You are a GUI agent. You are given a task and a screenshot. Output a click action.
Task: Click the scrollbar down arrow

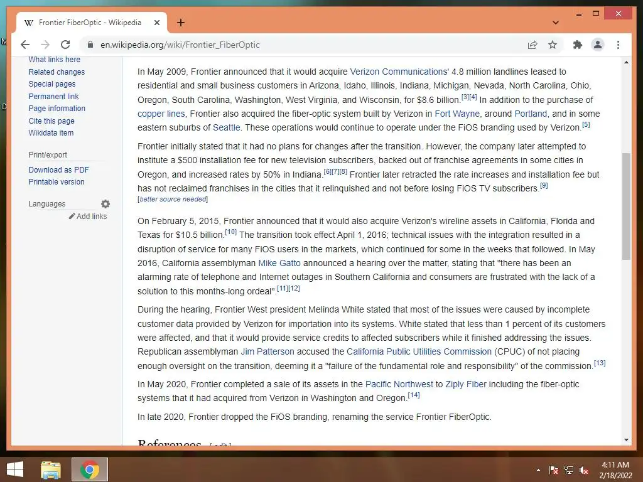coord(626,440)
